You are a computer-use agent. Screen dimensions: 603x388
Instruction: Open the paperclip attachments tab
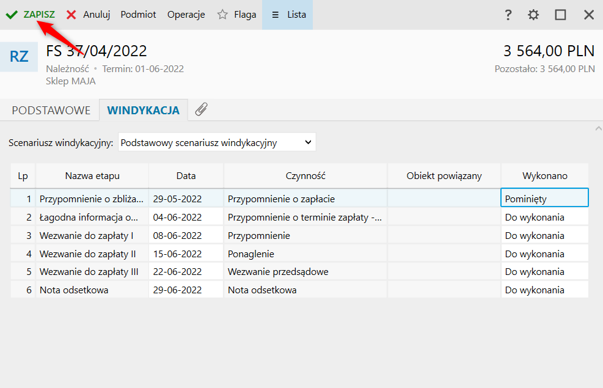(x=201, y=110)
